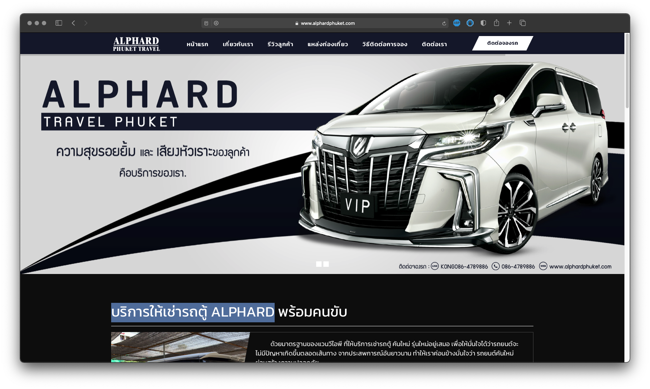Click the WEB icon in the banner
Image resolution: width=650 pixels, height=389 pixels.
[x=543, y=266]
